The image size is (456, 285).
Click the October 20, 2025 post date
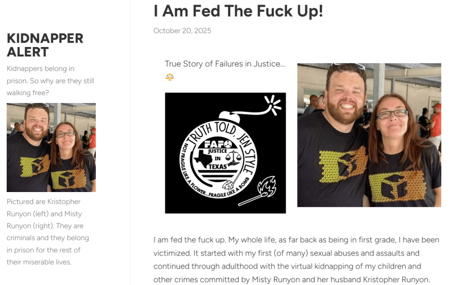[182, 30]
